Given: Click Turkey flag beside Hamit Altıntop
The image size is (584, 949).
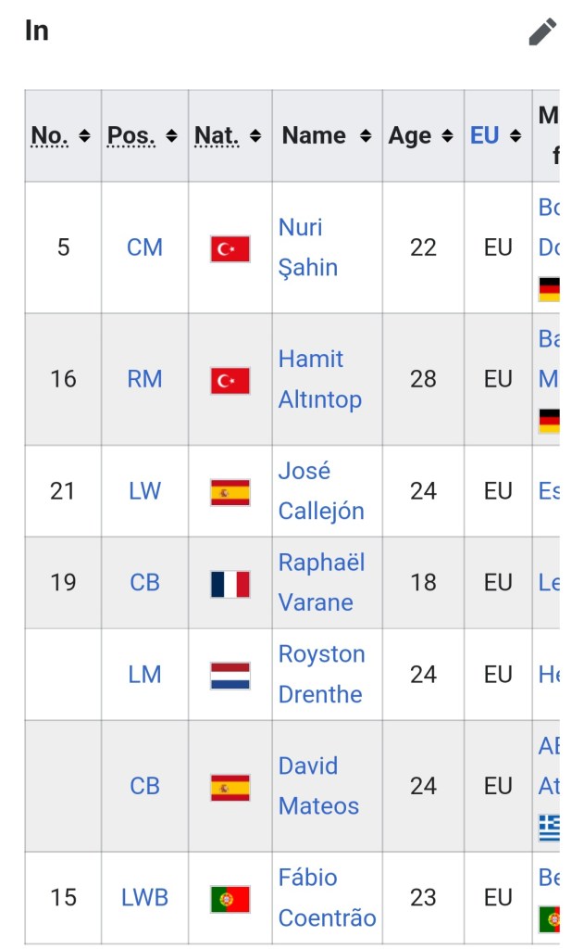Looking at the screenshot, I should [x=230, y=380].
